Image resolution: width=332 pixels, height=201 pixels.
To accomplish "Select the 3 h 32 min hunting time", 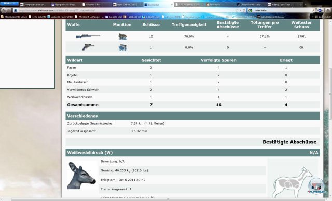I will 139,131.
